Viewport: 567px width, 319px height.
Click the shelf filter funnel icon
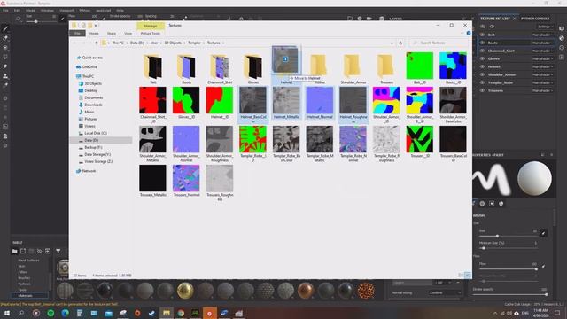58,251
